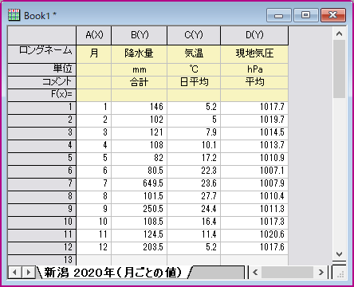Click vertical scrollbar down arrow
Viewport: 354px width, 287px height.
[x=339, y=254]
